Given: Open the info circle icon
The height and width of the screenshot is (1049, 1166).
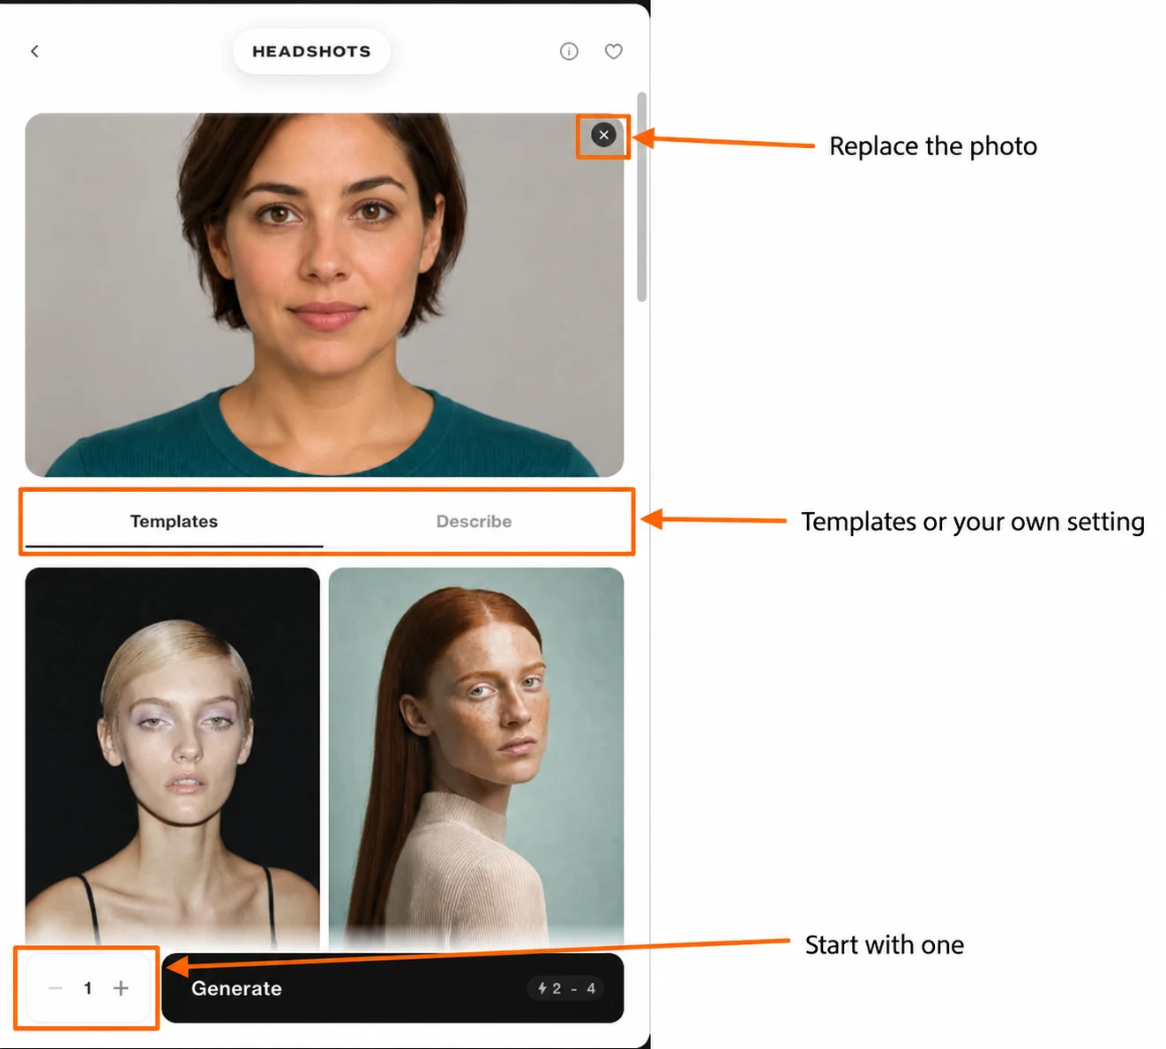Looking at the screenshot, I should point(569,51).
